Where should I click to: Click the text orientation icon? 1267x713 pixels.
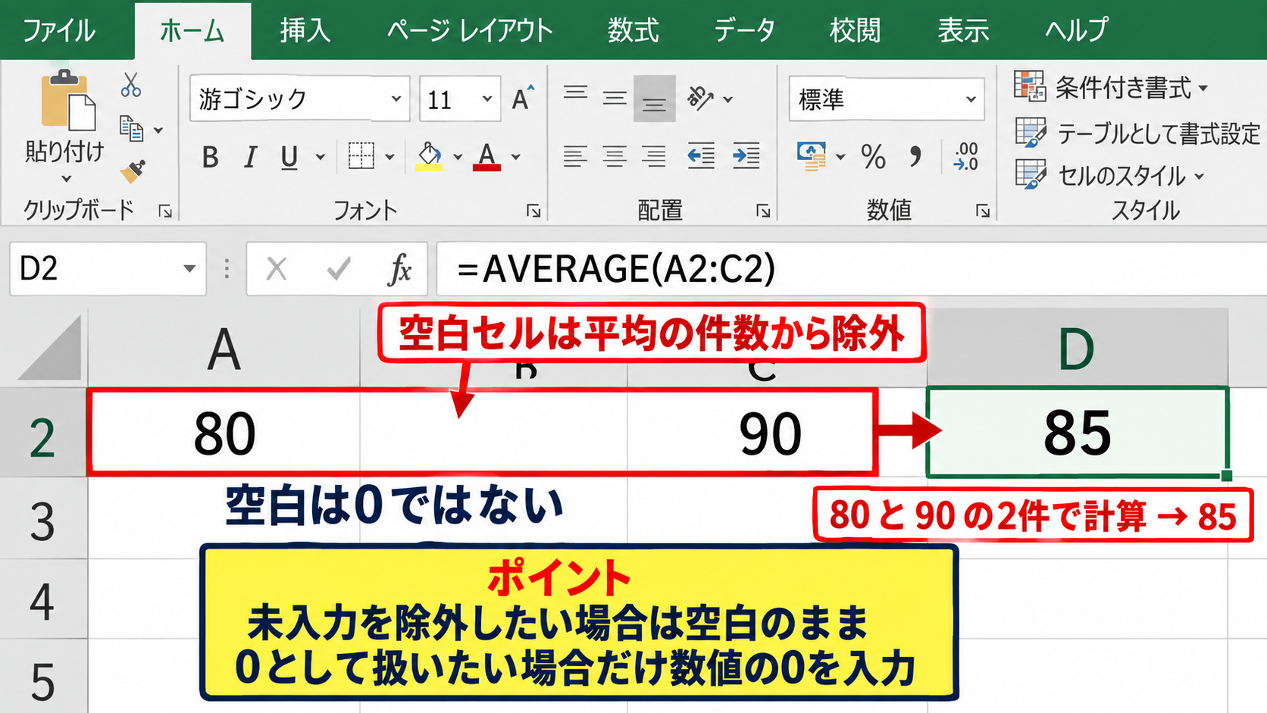point(700,98)
